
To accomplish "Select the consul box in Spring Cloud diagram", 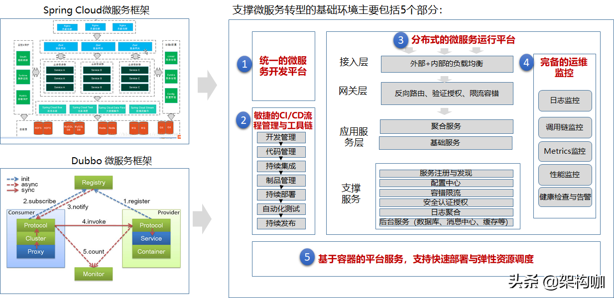I will click(x=171, y=58).
